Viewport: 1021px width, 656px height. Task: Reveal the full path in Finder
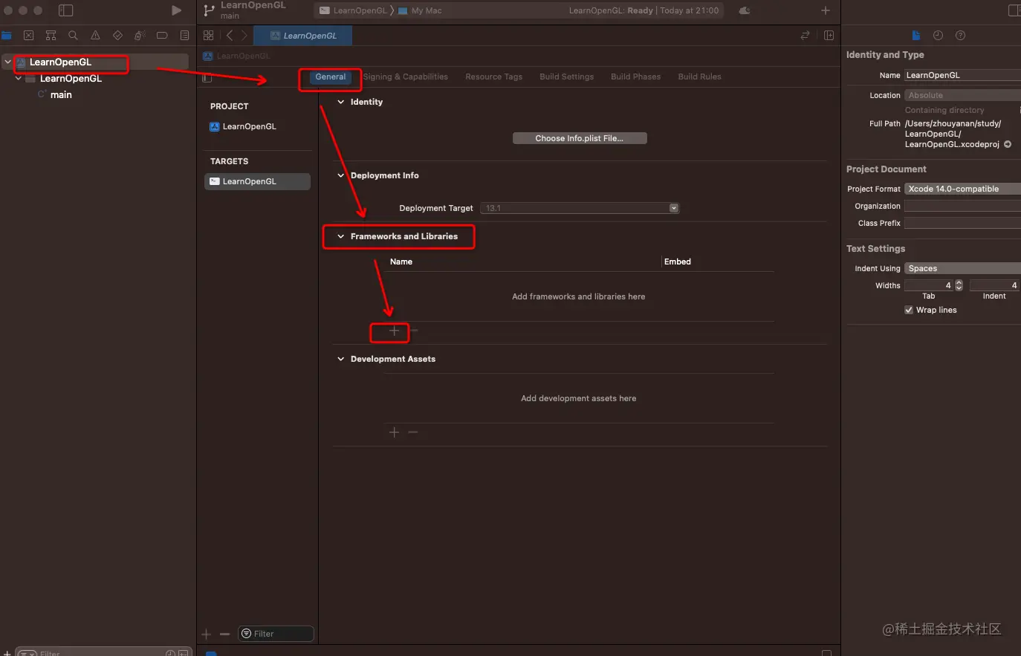(1008, 144)
